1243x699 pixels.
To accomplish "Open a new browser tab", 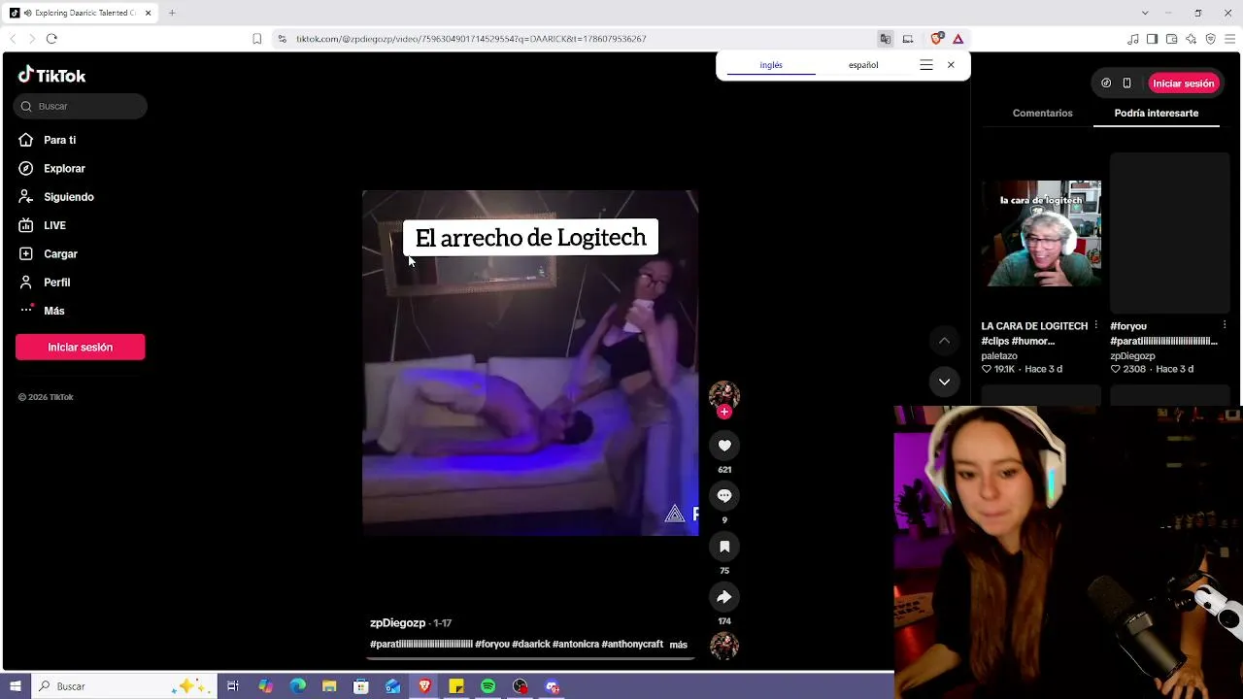I will (172, 13).
